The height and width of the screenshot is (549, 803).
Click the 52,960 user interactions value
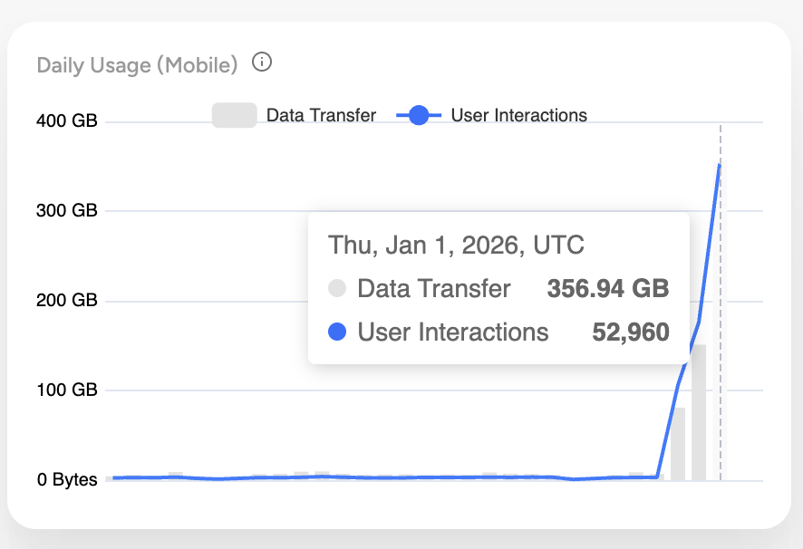point(631,332)
